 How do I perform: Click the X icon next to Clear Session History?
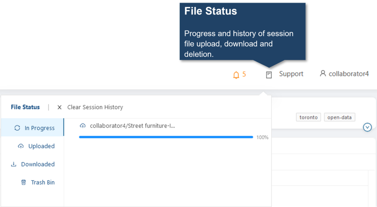point(59,107)
